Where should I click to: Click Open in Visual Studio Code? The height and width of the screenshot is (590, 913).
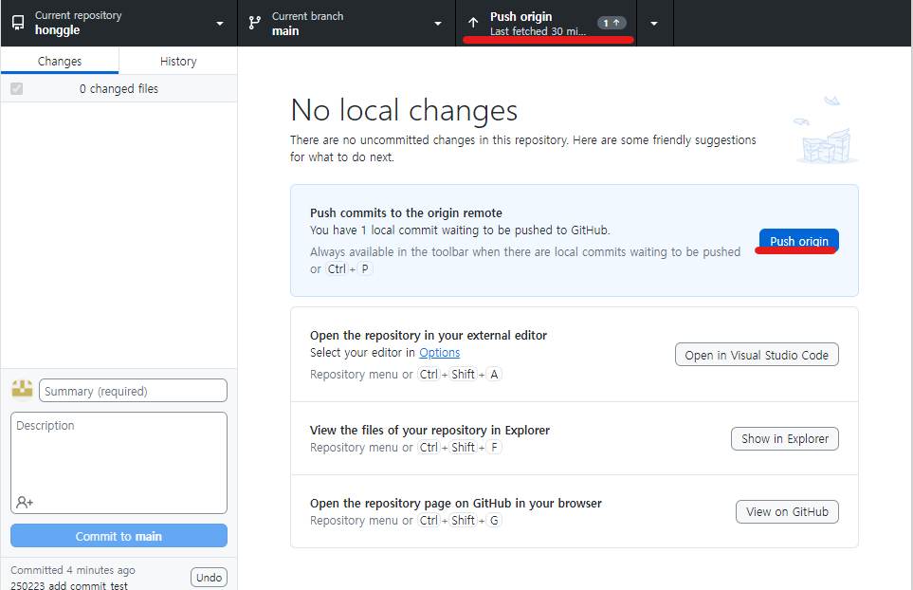coord(757,355)
